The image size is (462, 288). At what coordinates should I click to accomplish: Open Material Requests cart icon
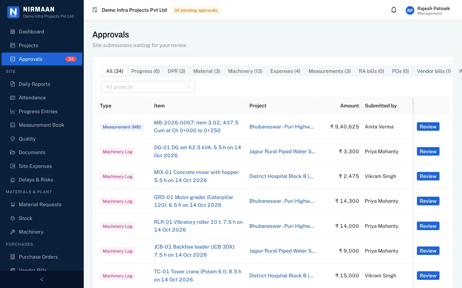tap(12, 204)
